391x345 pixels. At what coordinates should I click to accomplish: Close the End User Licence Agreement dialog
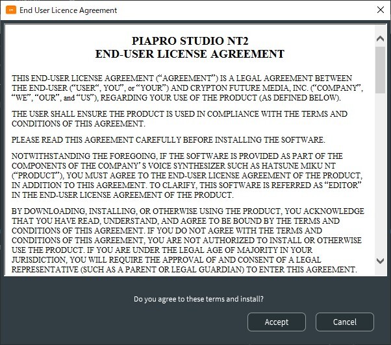(380, 10)
